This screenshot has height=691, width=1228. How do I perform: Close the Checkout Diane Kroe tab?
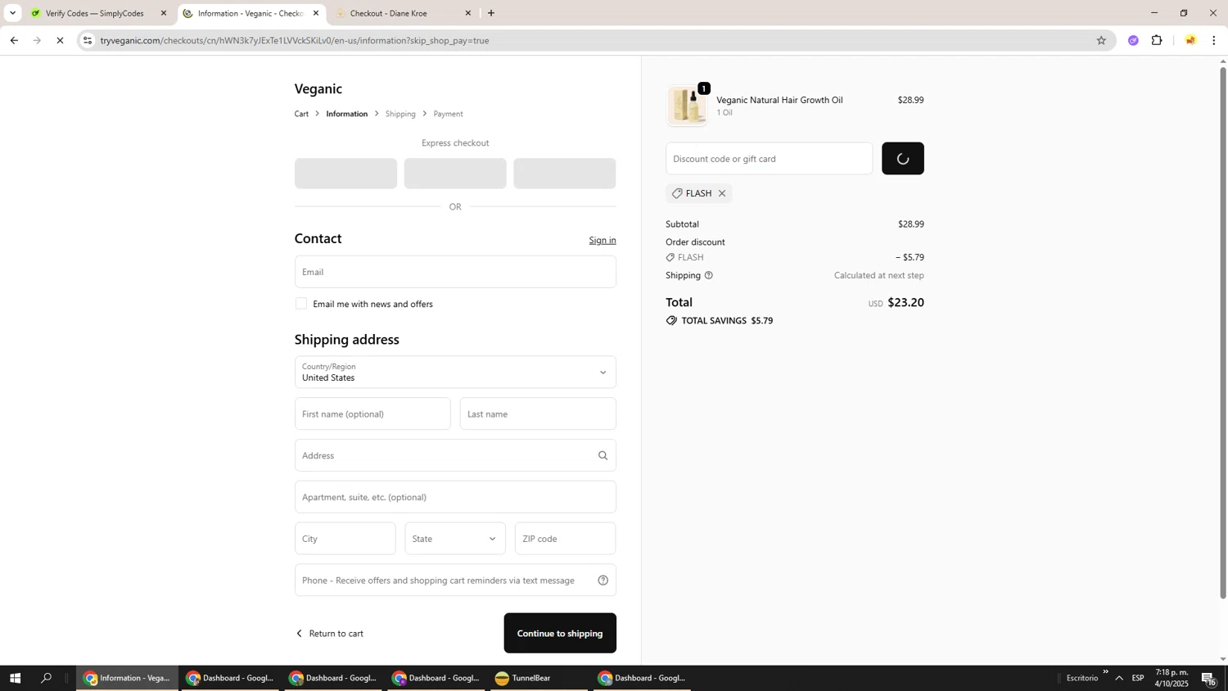(x=468, y=13)
